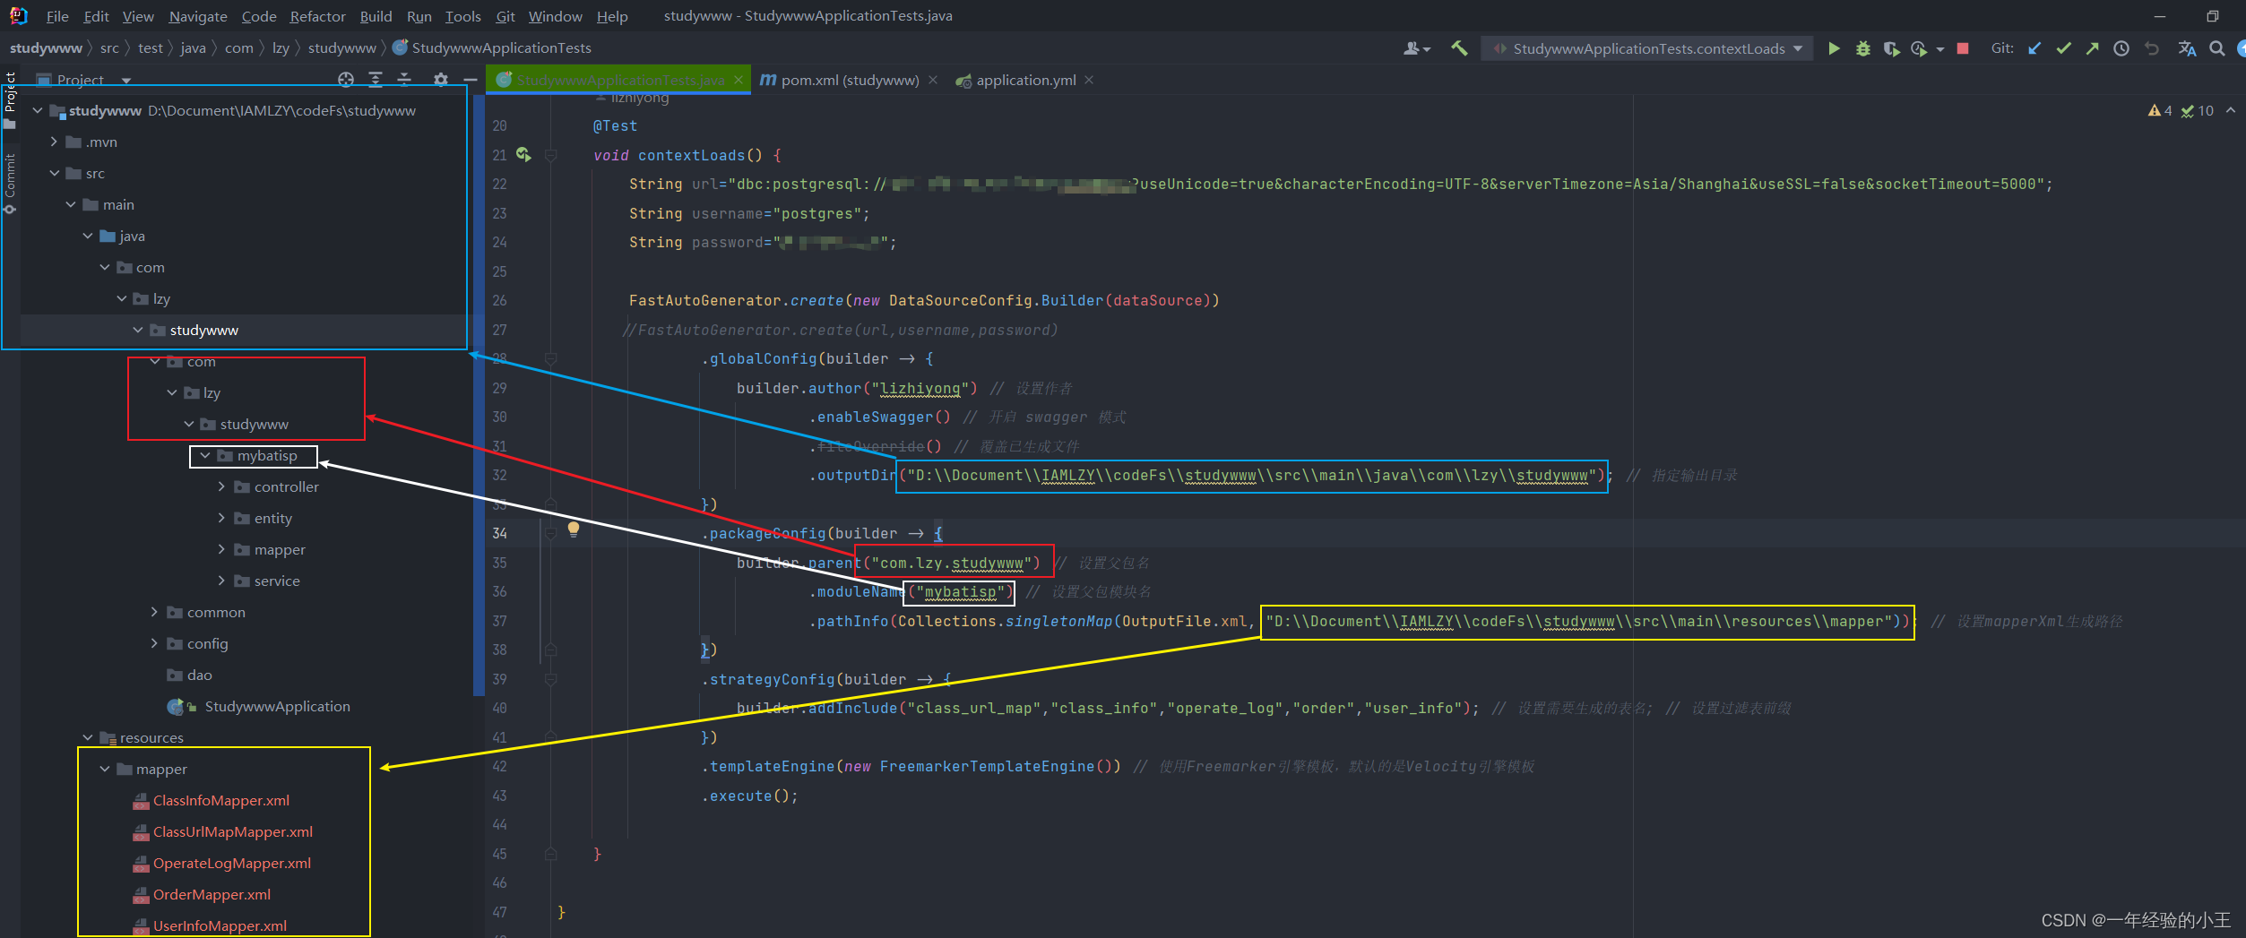Screen dimensions: 2246x938
Task: Click line number 34 in the gutter
Action: pos(499,533)
